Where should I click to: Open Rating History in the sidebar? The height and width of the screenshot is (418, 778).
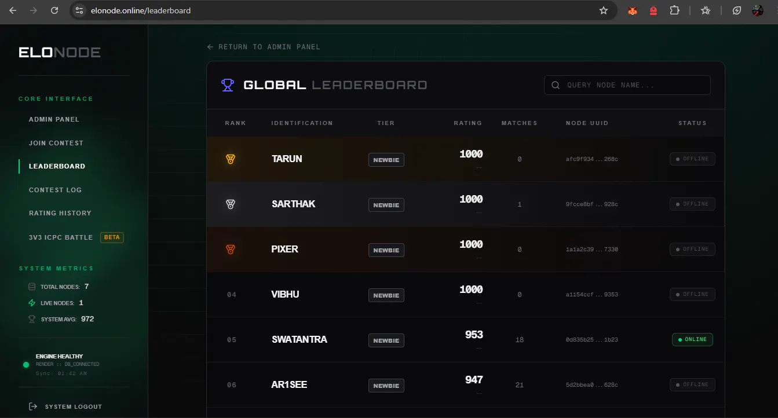[60, 213]
